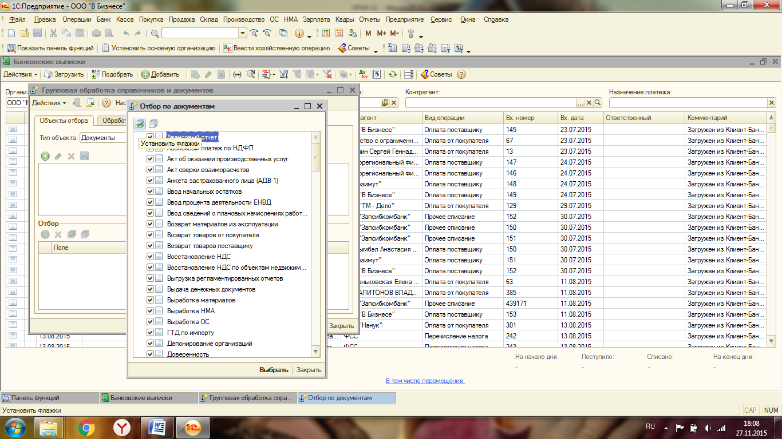Open the Операции menu

(77, 19)
